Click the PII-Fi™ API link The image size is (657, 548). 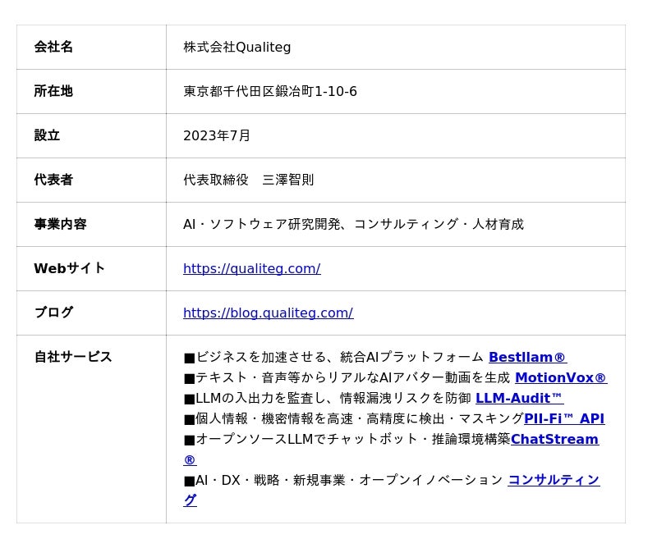point(564,418)
